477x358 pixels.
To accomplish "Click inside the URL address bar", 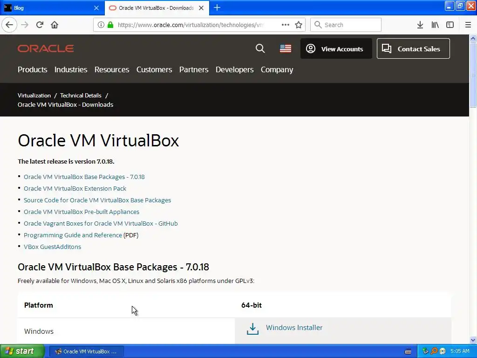I will coord(191,25).
